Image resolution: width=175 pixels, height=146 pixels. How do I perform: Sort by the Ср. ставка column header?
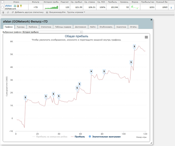pos(89,2)
